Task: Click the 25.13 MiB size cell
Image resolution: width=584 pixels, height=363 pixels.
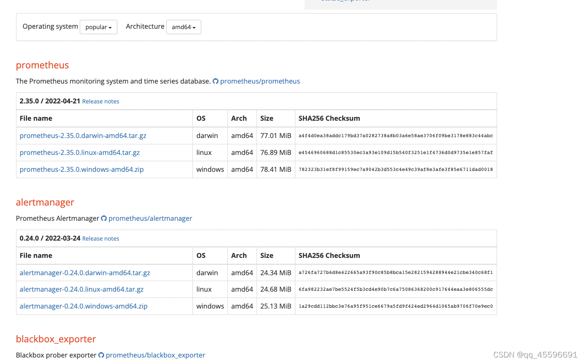Action: [276, 306]
